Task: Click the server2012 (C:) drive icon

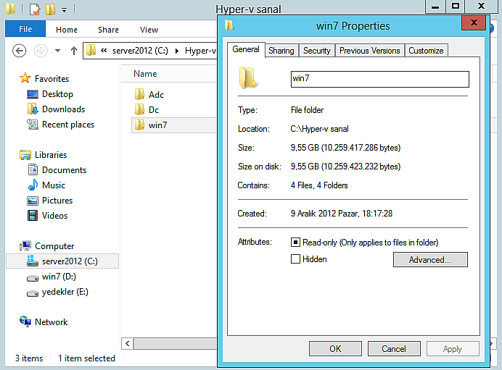Action: point(33,261)
